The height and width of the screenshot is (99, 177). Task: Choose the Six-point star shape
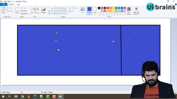57,13
